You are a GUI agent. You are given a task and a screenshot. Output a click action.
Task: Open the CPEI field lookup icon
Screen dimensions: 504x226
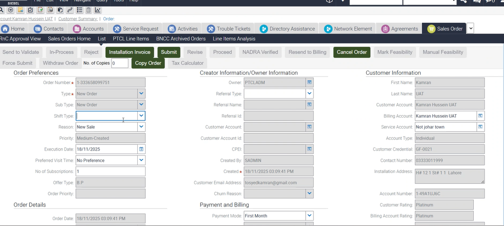pyautogui.click(x=309, y=149)
